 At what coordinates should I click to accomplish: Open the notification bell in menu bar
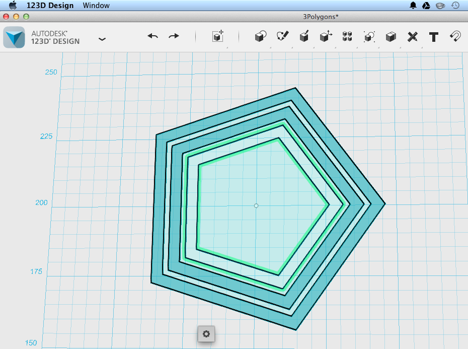pos(413,6)
